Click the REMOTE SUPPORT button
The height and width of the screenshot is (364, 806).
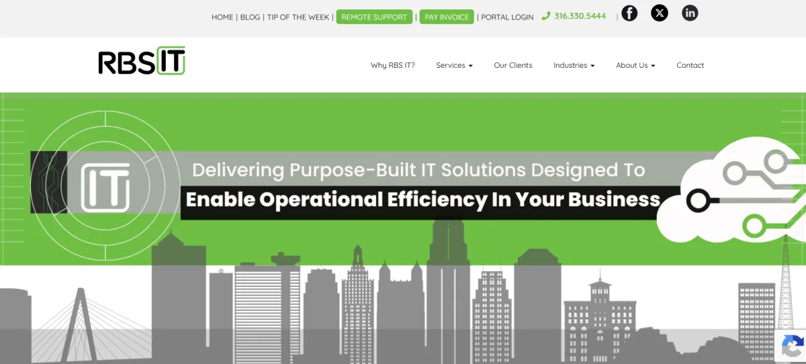pyautogui.click(x=374, y=17)
